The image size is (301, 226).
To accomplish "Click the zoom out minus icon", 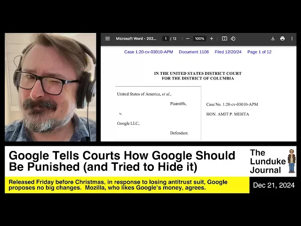I will [188, 39].
